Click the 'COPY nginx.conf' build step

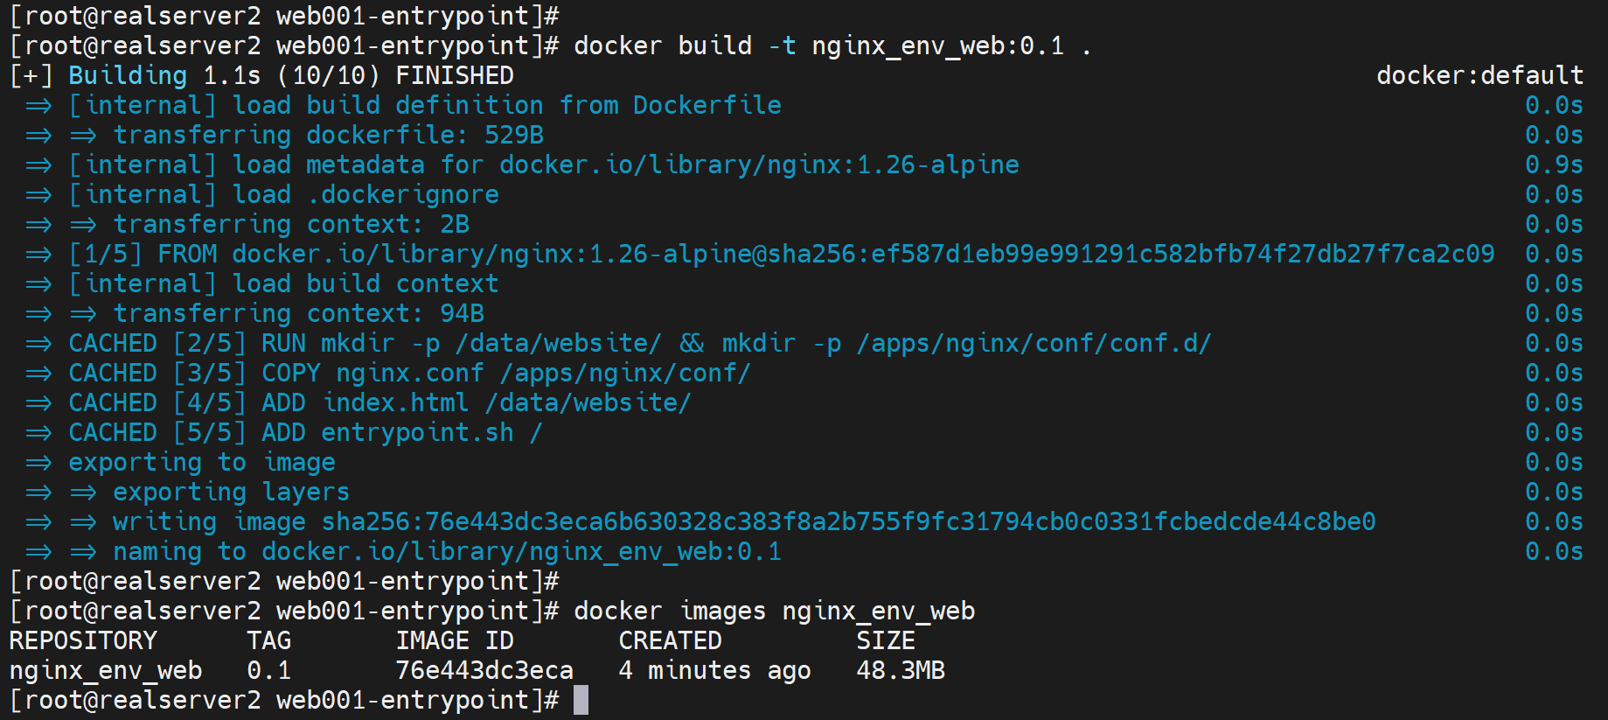click(505, 373)
